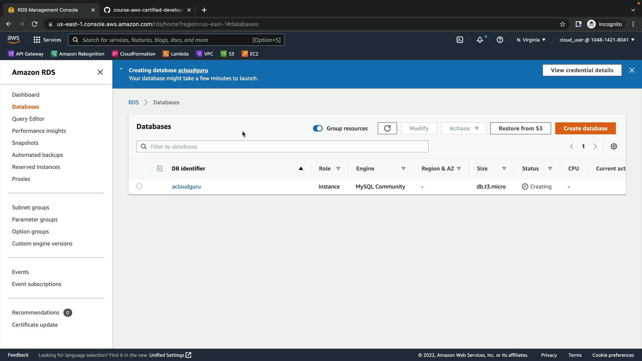Expand the cloud_user account menu
This screenshot has width=642, height=361.
(x=597, y=40)
